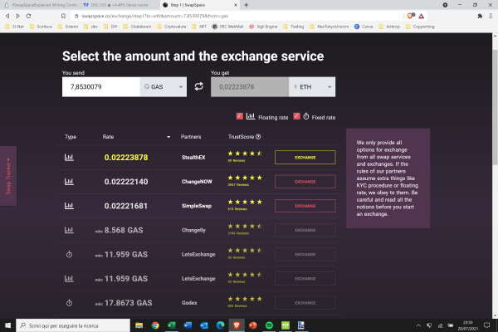Image resolution: width=498 pixels, height=332 pixels.
Task: Close the Step 1 SwapSpace tab
Action: [x=236, y=5]
